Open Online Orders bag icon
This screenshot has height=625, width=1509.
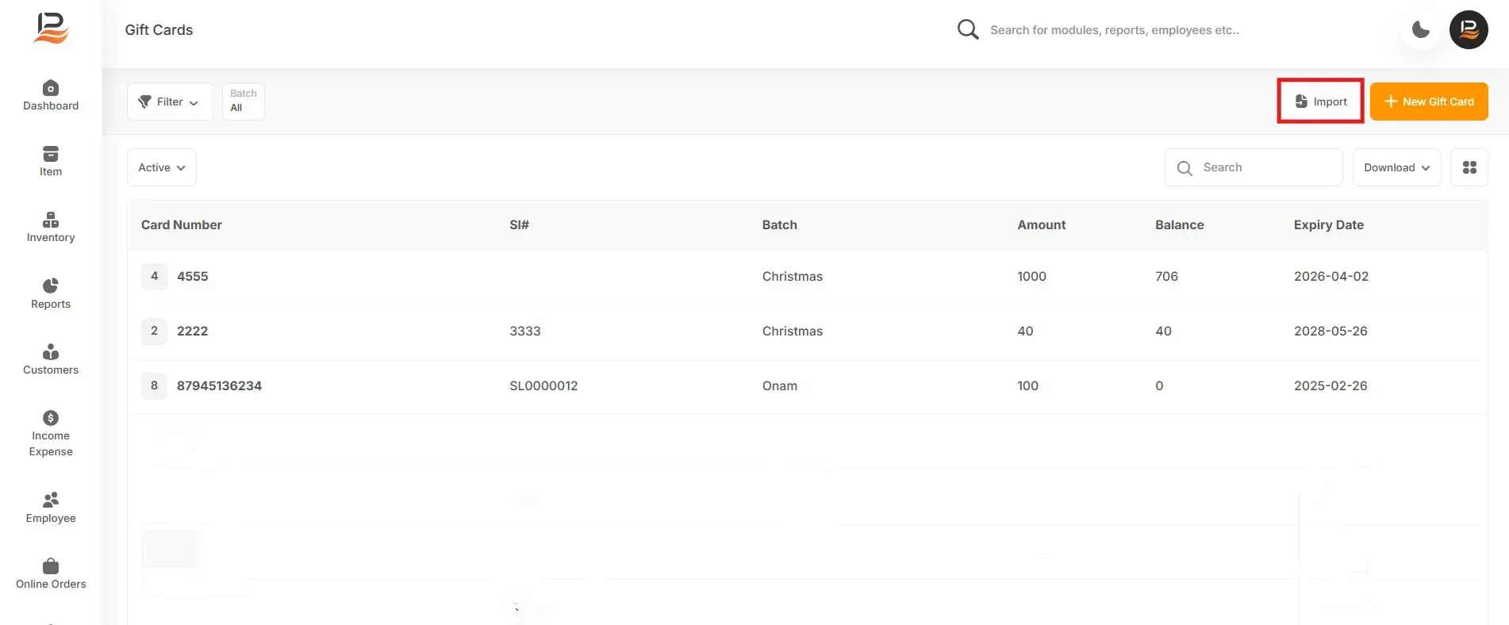point(51,566)
